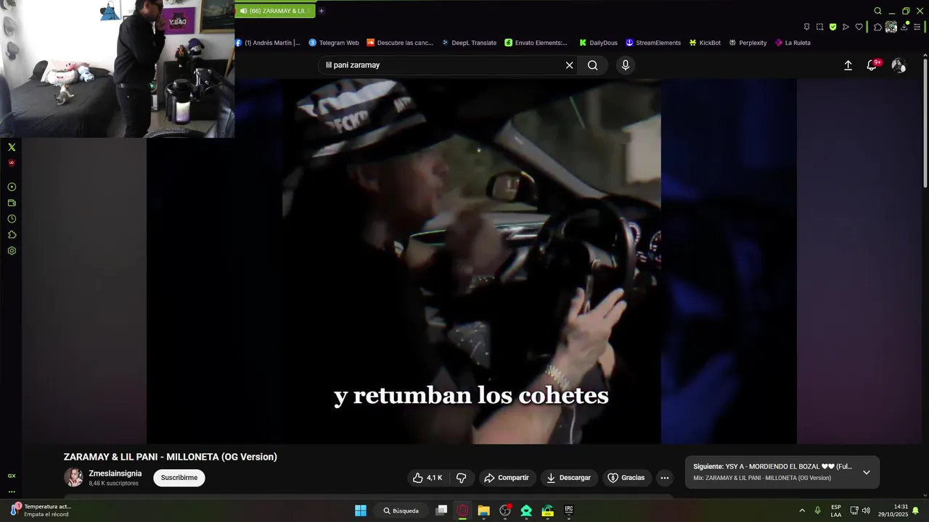
Task: Click the Gracias thanks button
Action: 626,478
